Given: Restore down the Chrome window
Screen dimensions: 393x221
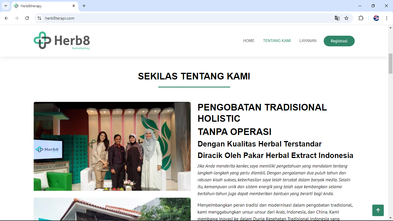Looking at the screenshot, I should (x=373, y=6).
